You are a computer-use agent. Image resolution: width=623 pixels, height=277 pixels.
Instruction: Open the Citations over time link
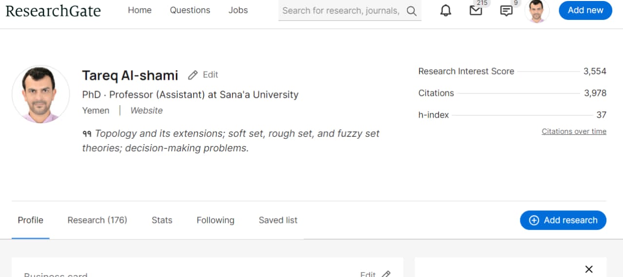click(x=574, y=131)
